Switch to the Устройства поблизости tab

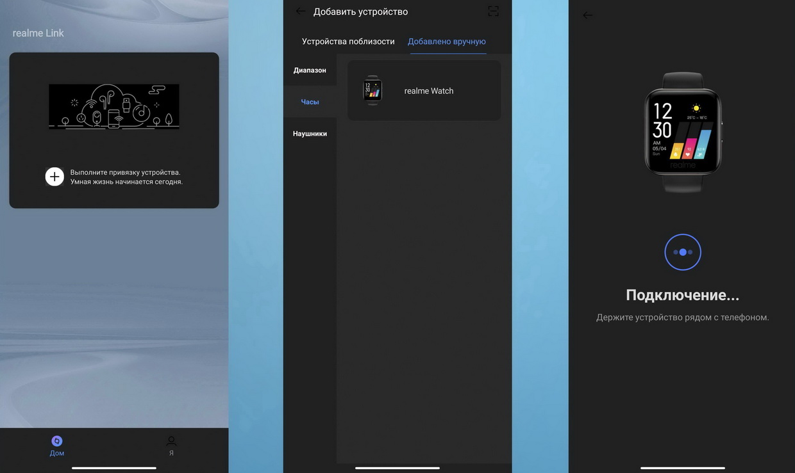(x=348, y=42)
